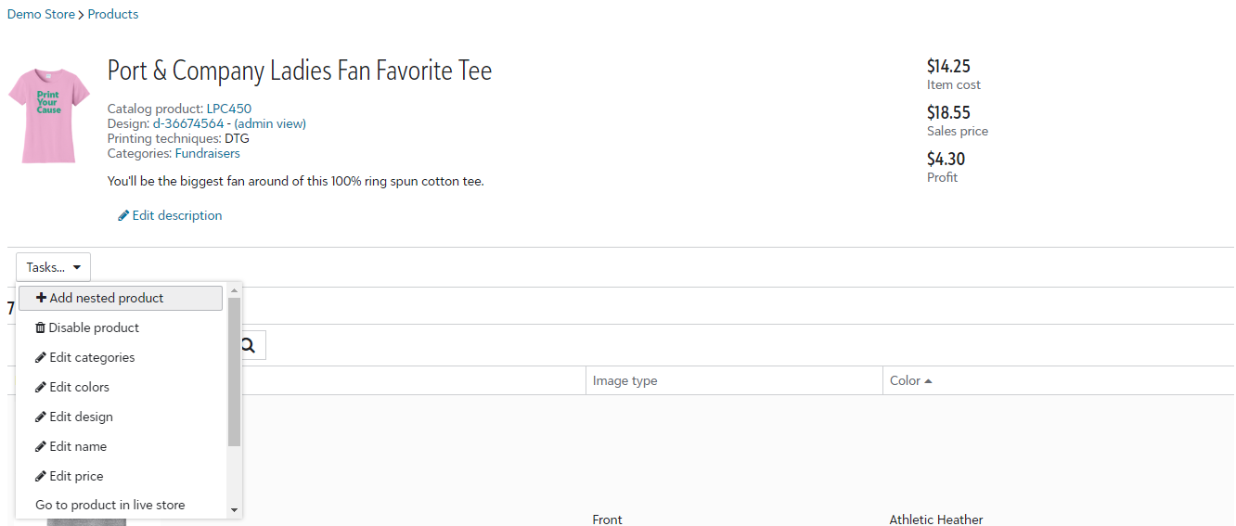Click the plus icon for Add nested product

tap(41, 298)
